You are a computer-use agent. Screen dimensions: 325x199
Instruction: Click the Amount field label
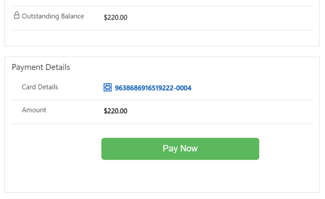(x=34, y=110)
